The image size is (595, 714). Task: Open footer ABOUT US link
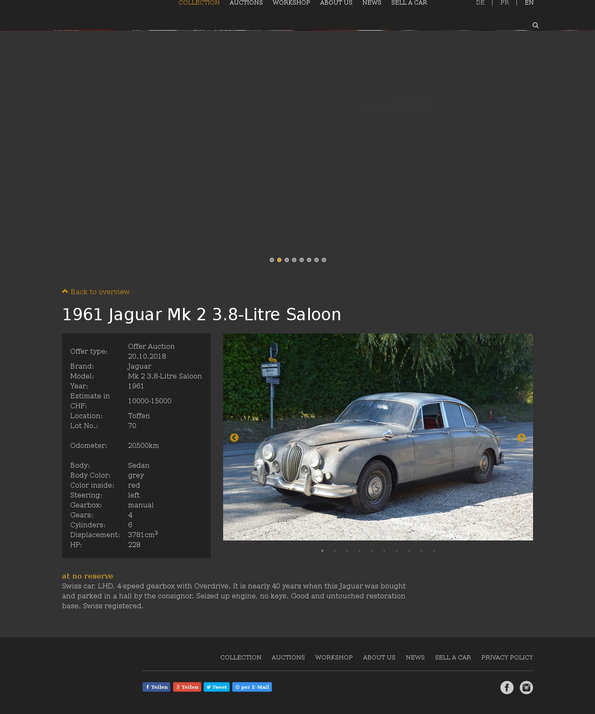pos(379,657)
